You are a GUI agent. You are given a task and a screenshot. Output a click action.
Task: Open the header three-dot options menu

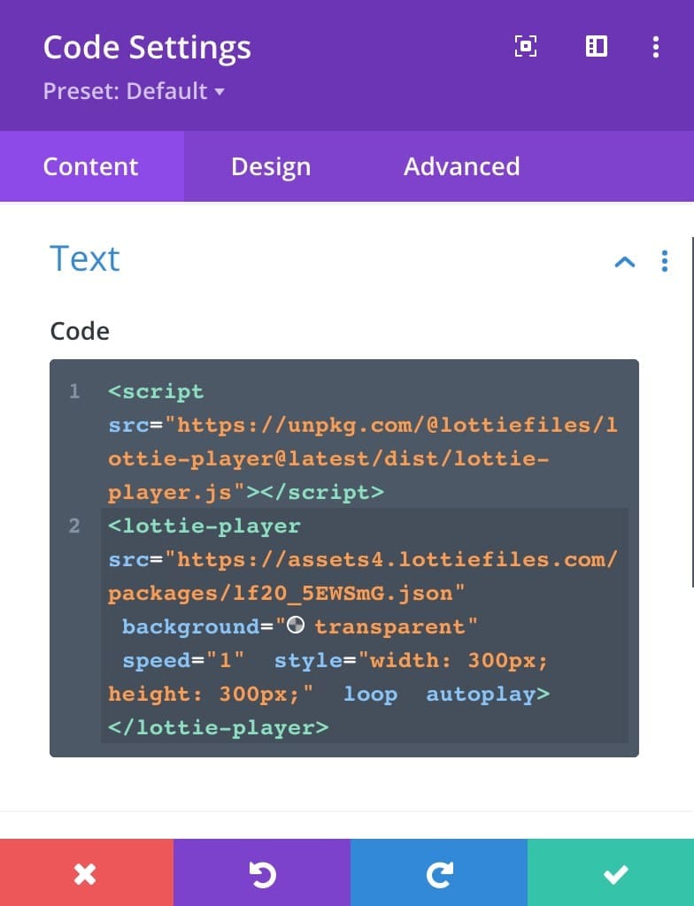pyautogui.click(x=655, y=47)
